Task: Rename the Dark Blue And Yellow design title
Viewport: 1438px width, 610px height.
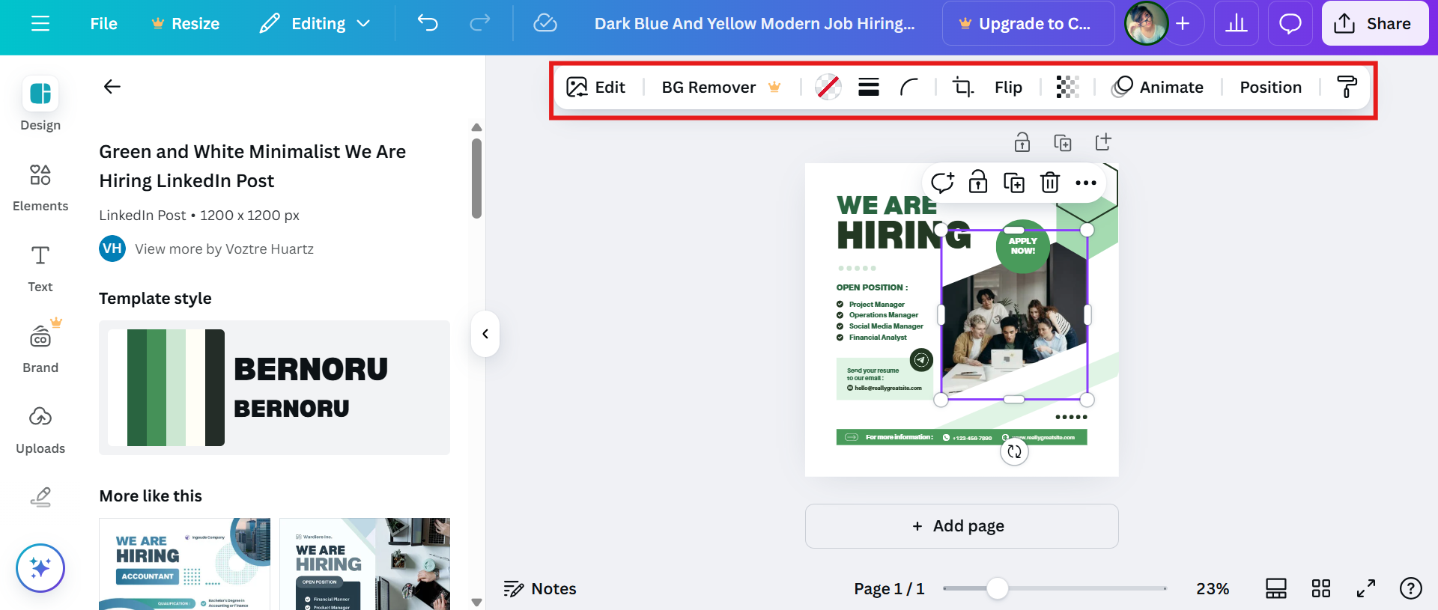Action: pyautogui.click(x=754, y=24)
